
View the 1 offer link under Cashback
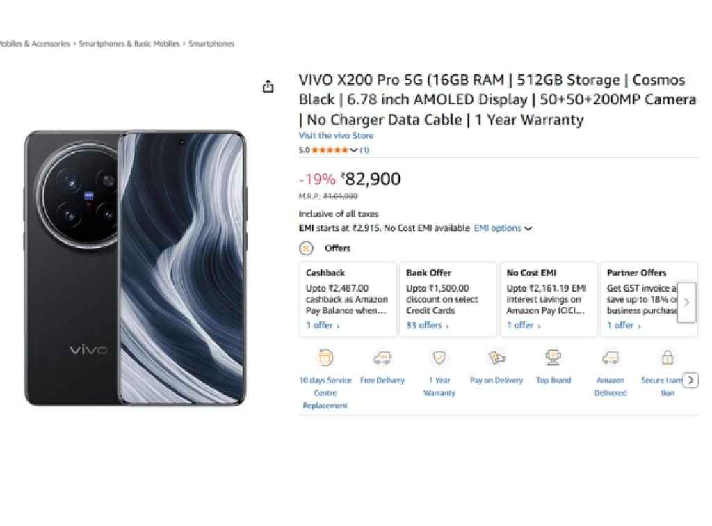tap(323, 326)
